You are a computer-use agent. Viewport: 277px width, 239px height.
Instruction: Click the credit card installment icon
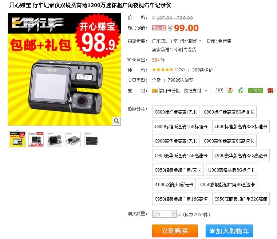155,91
